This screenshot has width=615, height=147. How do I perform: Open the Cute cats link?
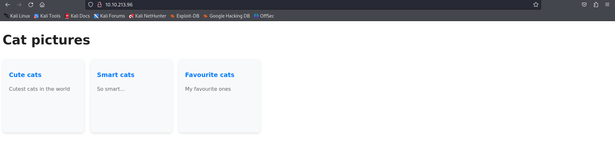[x=25, y=75]
